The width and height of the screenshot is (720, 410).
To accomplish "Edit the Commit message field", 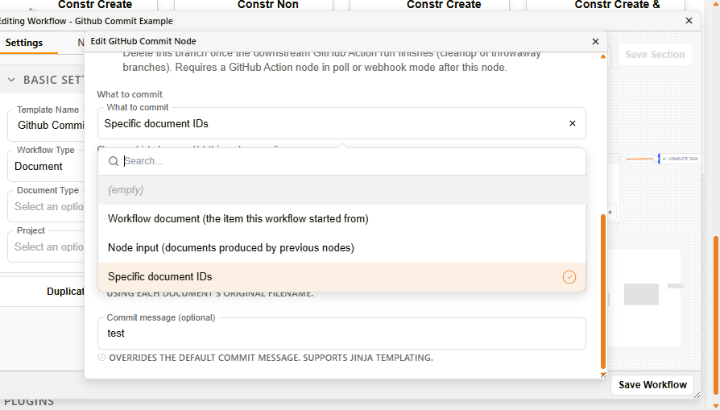I will 341,333.
